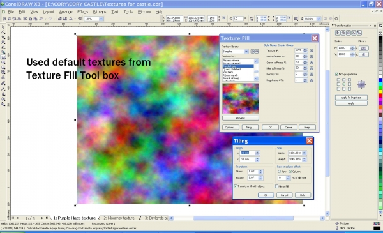Enable the Mirror Fill checkbox

277,186
